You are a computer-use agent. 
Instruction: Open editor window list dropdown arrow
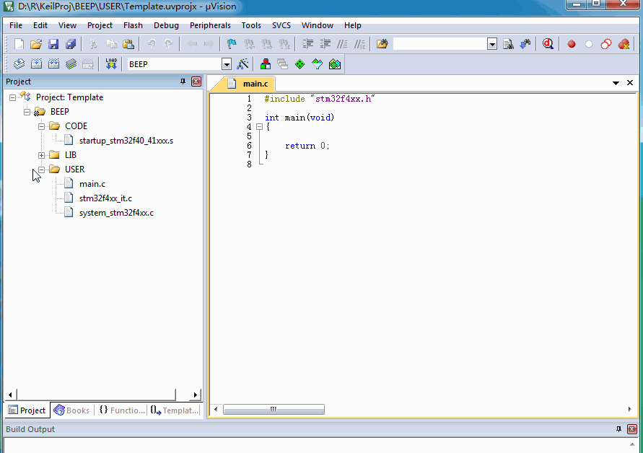(x=616, y=83)
